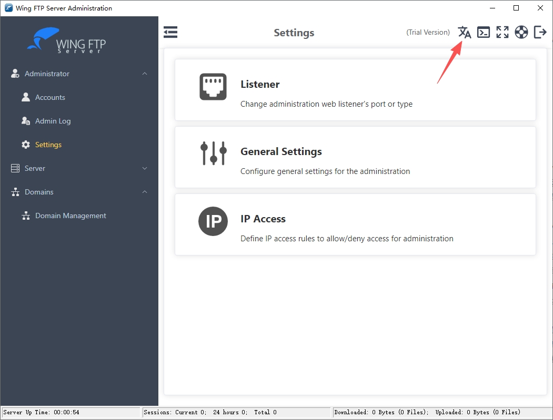Collapse the sidebar with hamburger icon
Screen dimensions: 553x420
pyautogui.click(x=170, y=32)
